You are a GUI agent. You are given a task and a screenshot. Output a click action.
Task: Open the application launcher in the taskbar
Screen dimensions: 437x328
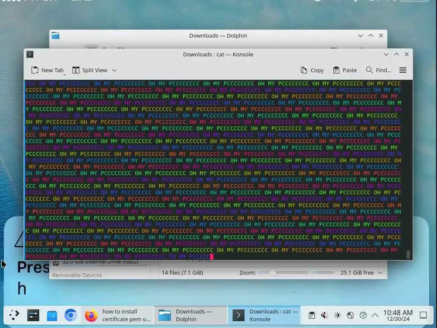point(14,315)
